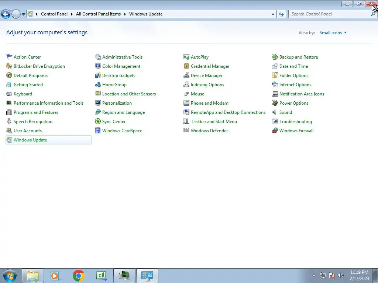Open Region and Language settings
Viewport: 378px width, 283px height.
pos(123,112)
